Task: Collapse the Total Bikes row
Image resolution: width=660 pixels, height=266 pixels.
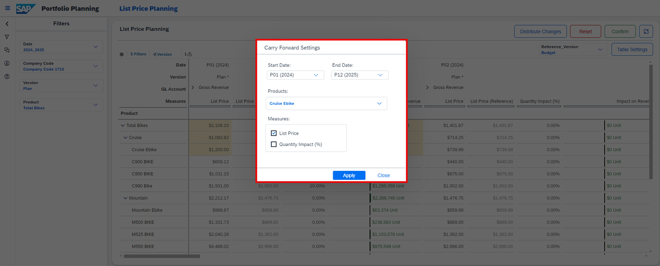Action: pos(123,125)
